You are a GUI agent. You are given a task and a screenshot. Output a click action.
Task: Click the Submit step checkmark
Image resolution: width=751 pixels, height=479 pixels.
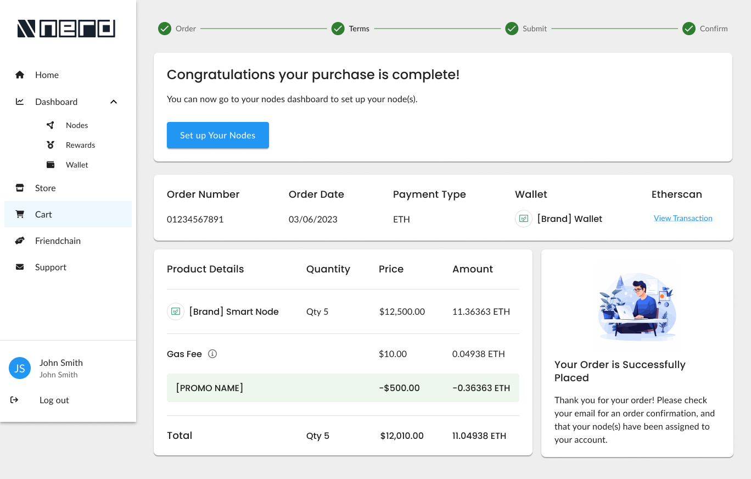click(512, 29)
